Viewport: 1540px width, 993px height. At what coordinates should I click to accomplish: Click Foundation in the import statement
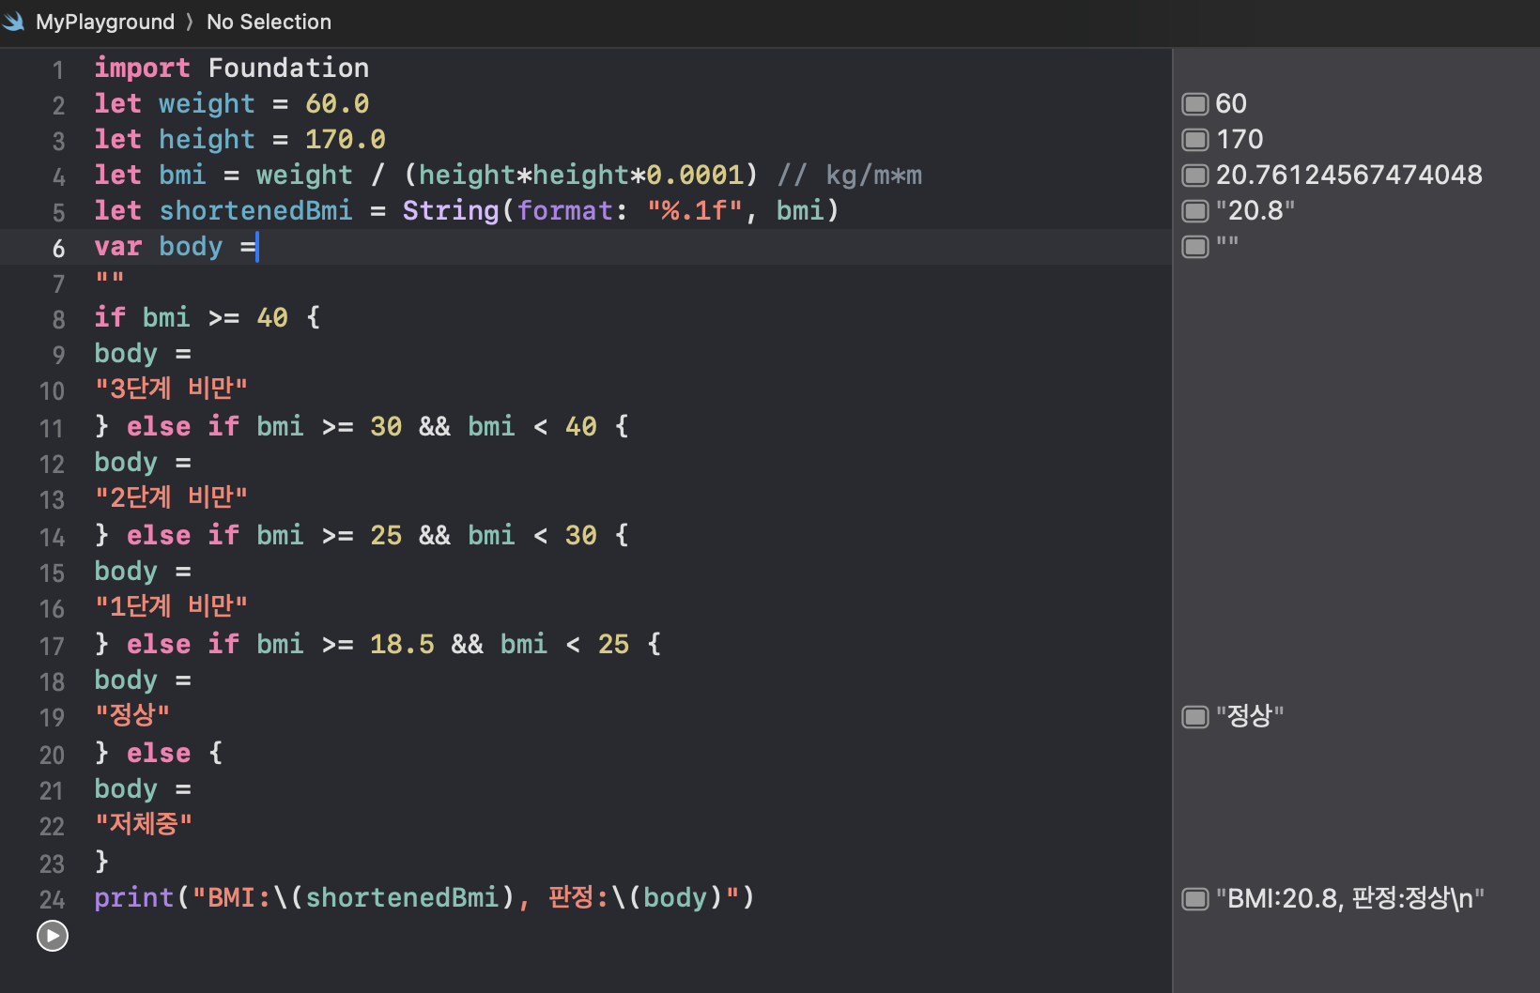pyautogui.click(x=288, y=68)
